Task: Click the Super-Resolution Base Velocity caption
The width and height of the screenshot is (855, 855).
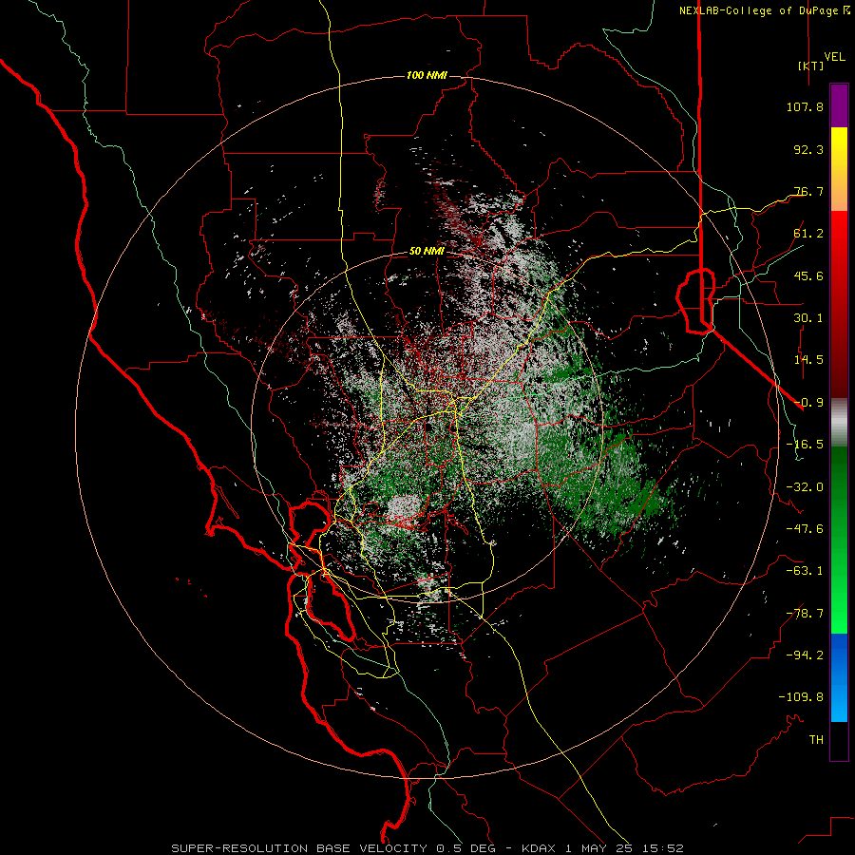Action: coord(427,848)
